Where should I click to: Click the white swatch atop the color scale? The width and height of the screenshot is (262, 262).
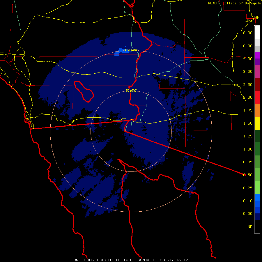click(257, 32)
